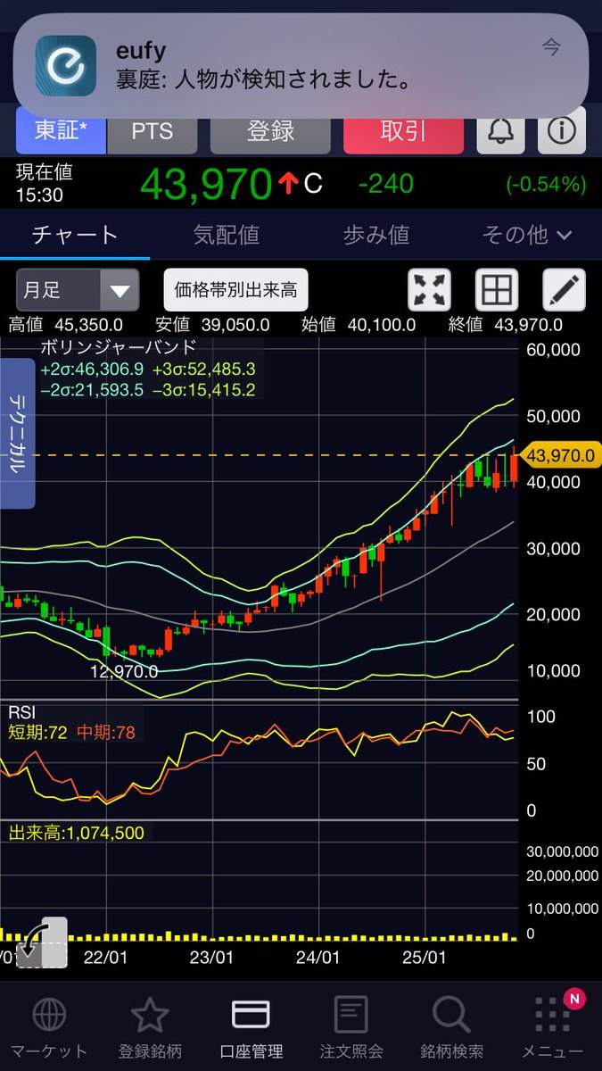This screenshot has height=1071, width=602.
Task: Tap the 現在値 43,970 price display
Action: tap(206, 184)
